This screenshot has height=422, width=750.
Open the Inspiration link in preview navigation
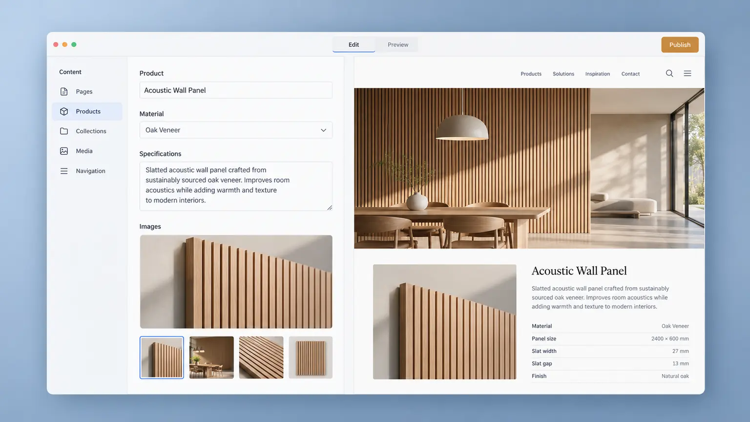(x=597, y=74)
